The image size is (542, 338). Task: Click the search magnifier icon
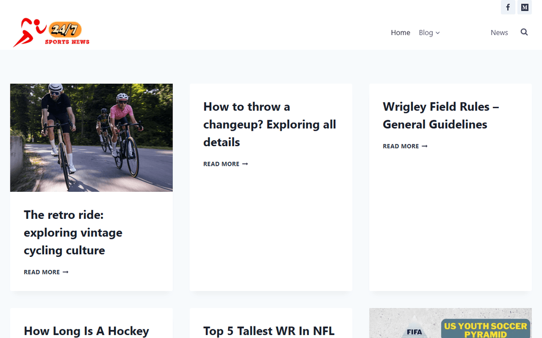pos(524,32)
